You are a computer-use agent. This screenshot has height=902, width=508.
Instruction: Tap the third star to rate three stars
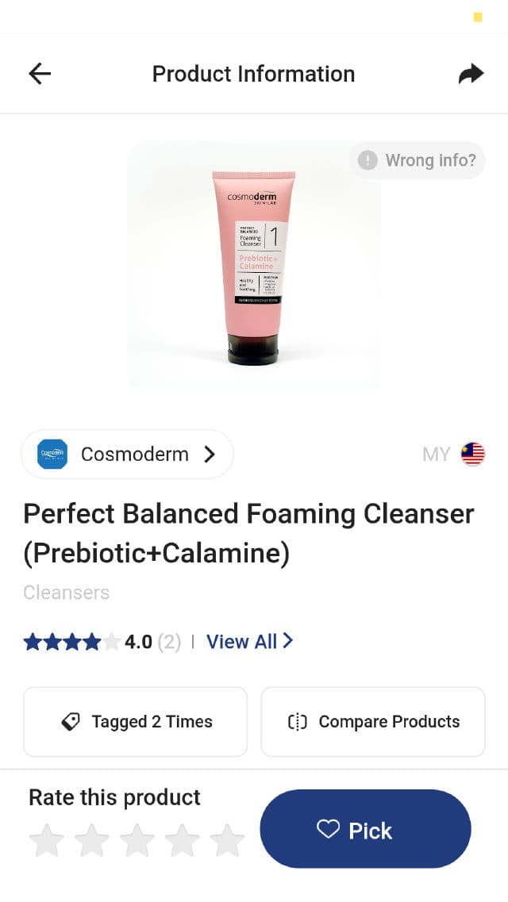pyautogui.click(x=137, y=839)
